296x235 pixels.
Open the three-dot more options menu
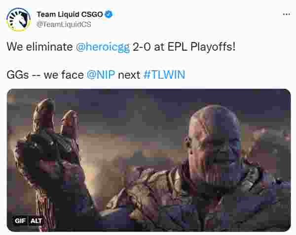click(286, 14)
